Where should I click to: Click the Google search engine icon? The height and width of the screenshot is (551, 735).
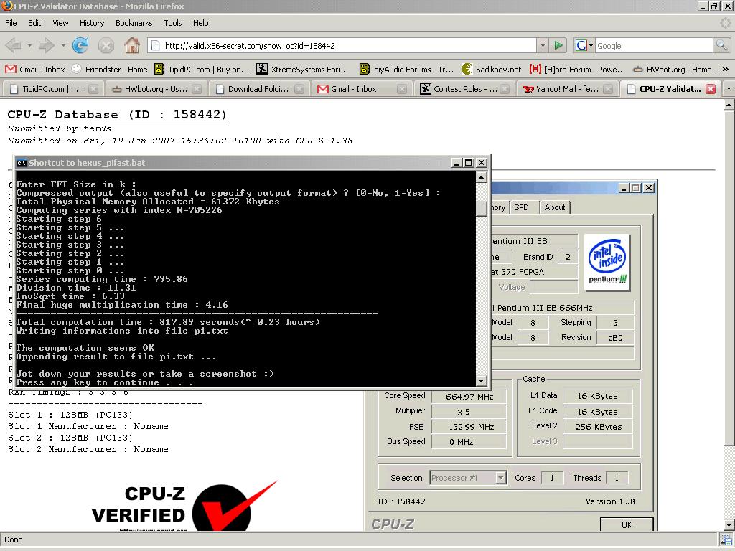point(581,45)
